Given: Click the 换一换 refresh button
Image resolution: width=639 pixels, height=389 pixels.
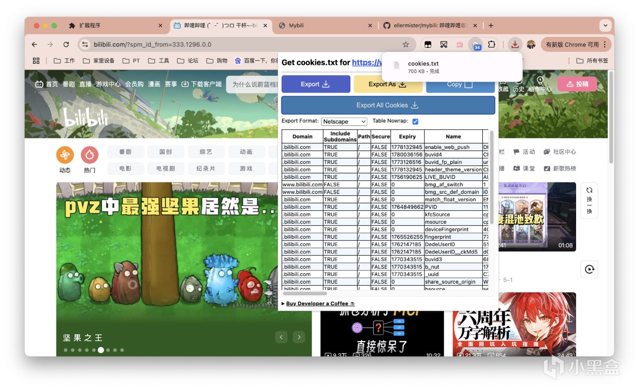Looking at the screenshot, I should click(x=589, y=200).
